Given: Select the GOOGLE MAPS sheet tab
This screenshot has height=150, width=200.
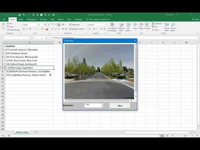Looking at the screenshot, I should 22,132.
